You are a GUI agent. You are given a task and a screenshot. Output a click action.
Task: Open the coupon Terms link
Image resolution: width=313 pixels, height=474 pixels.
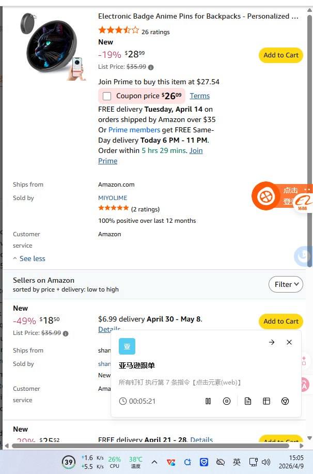coord(199,96)
